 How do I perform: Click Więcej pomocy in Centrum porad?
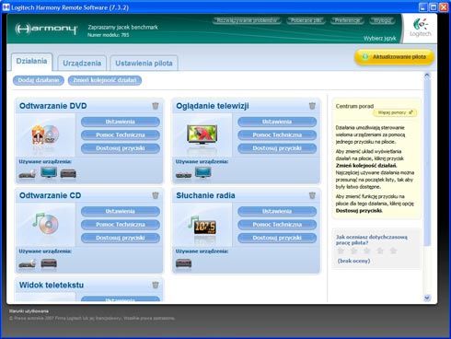[x=395, y=113]
